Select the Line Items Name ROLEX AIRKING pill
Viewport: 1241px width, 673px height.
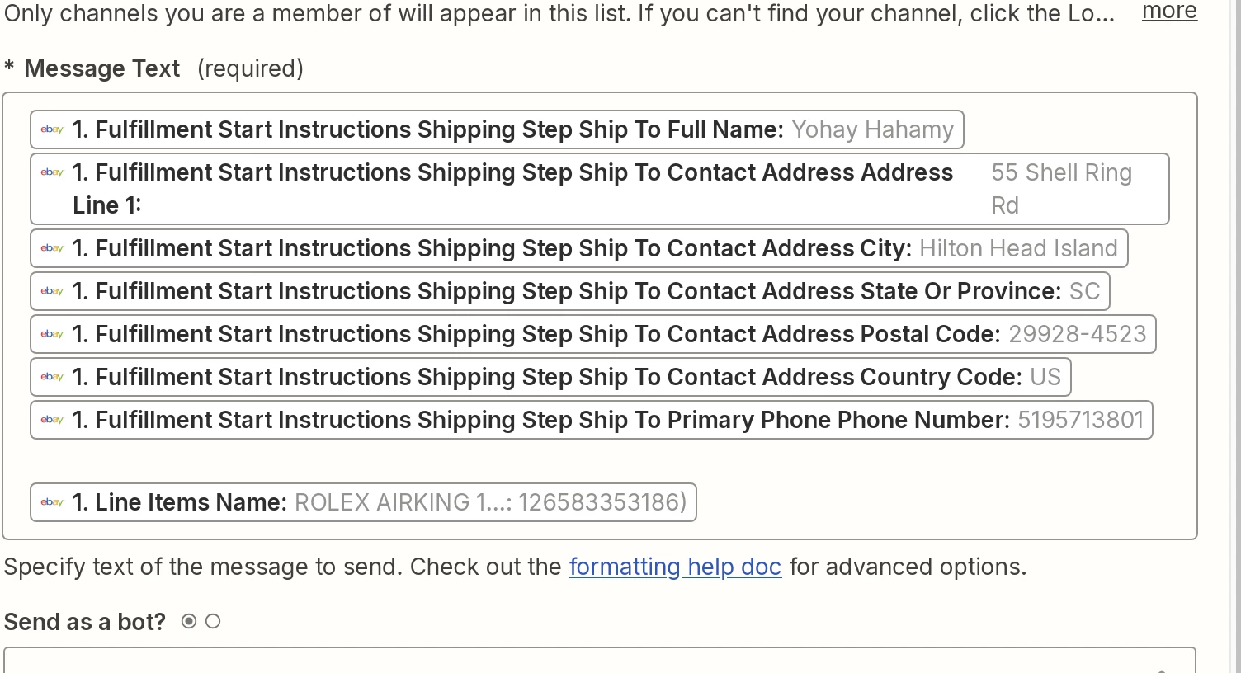[363, 503]
